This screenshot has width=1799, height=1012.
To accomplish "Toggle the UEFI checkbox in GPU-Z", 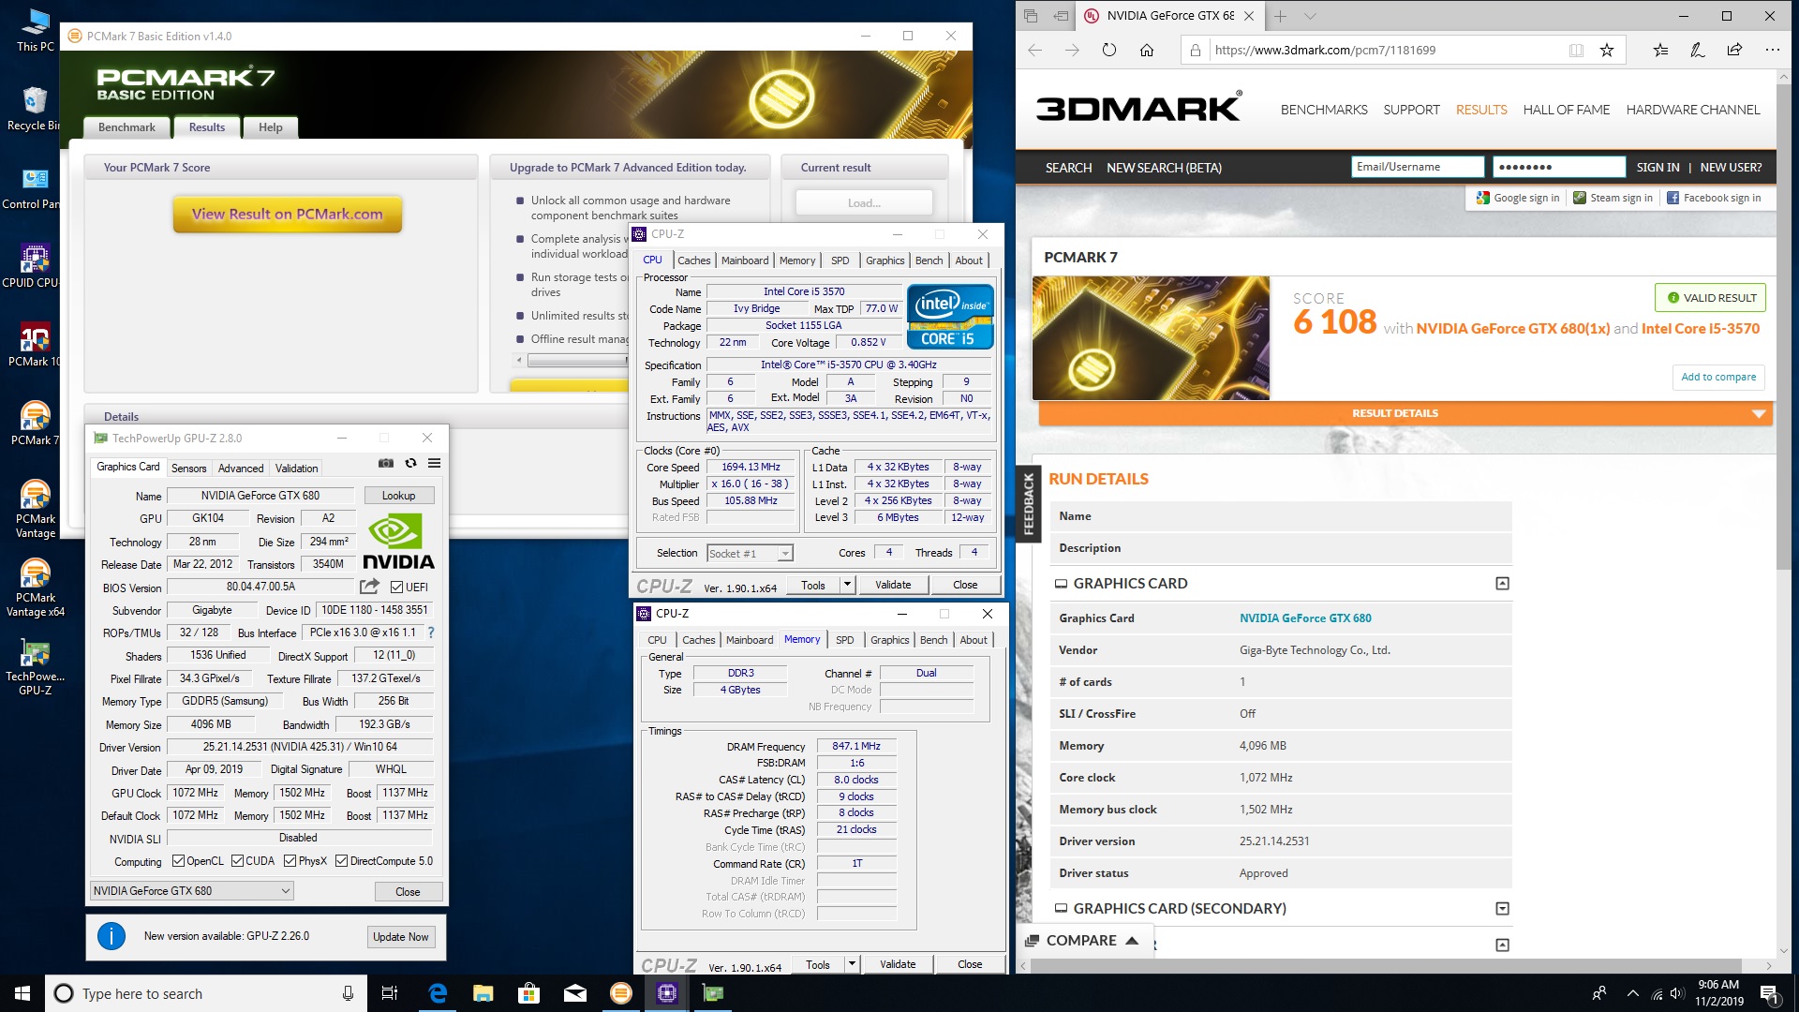I will click(396, 588).
